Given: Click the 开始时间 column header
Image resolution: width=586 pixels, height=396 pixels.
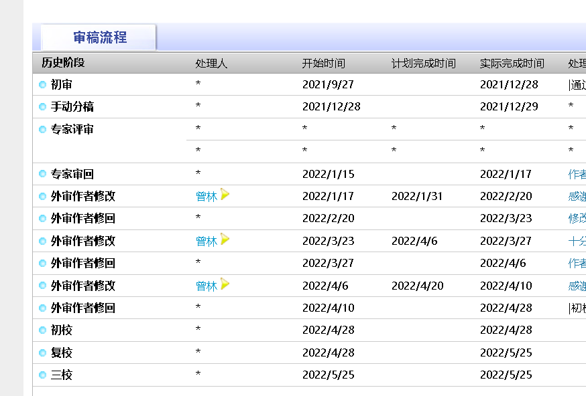Looking at the screenshot, I should tap(324, 64).
